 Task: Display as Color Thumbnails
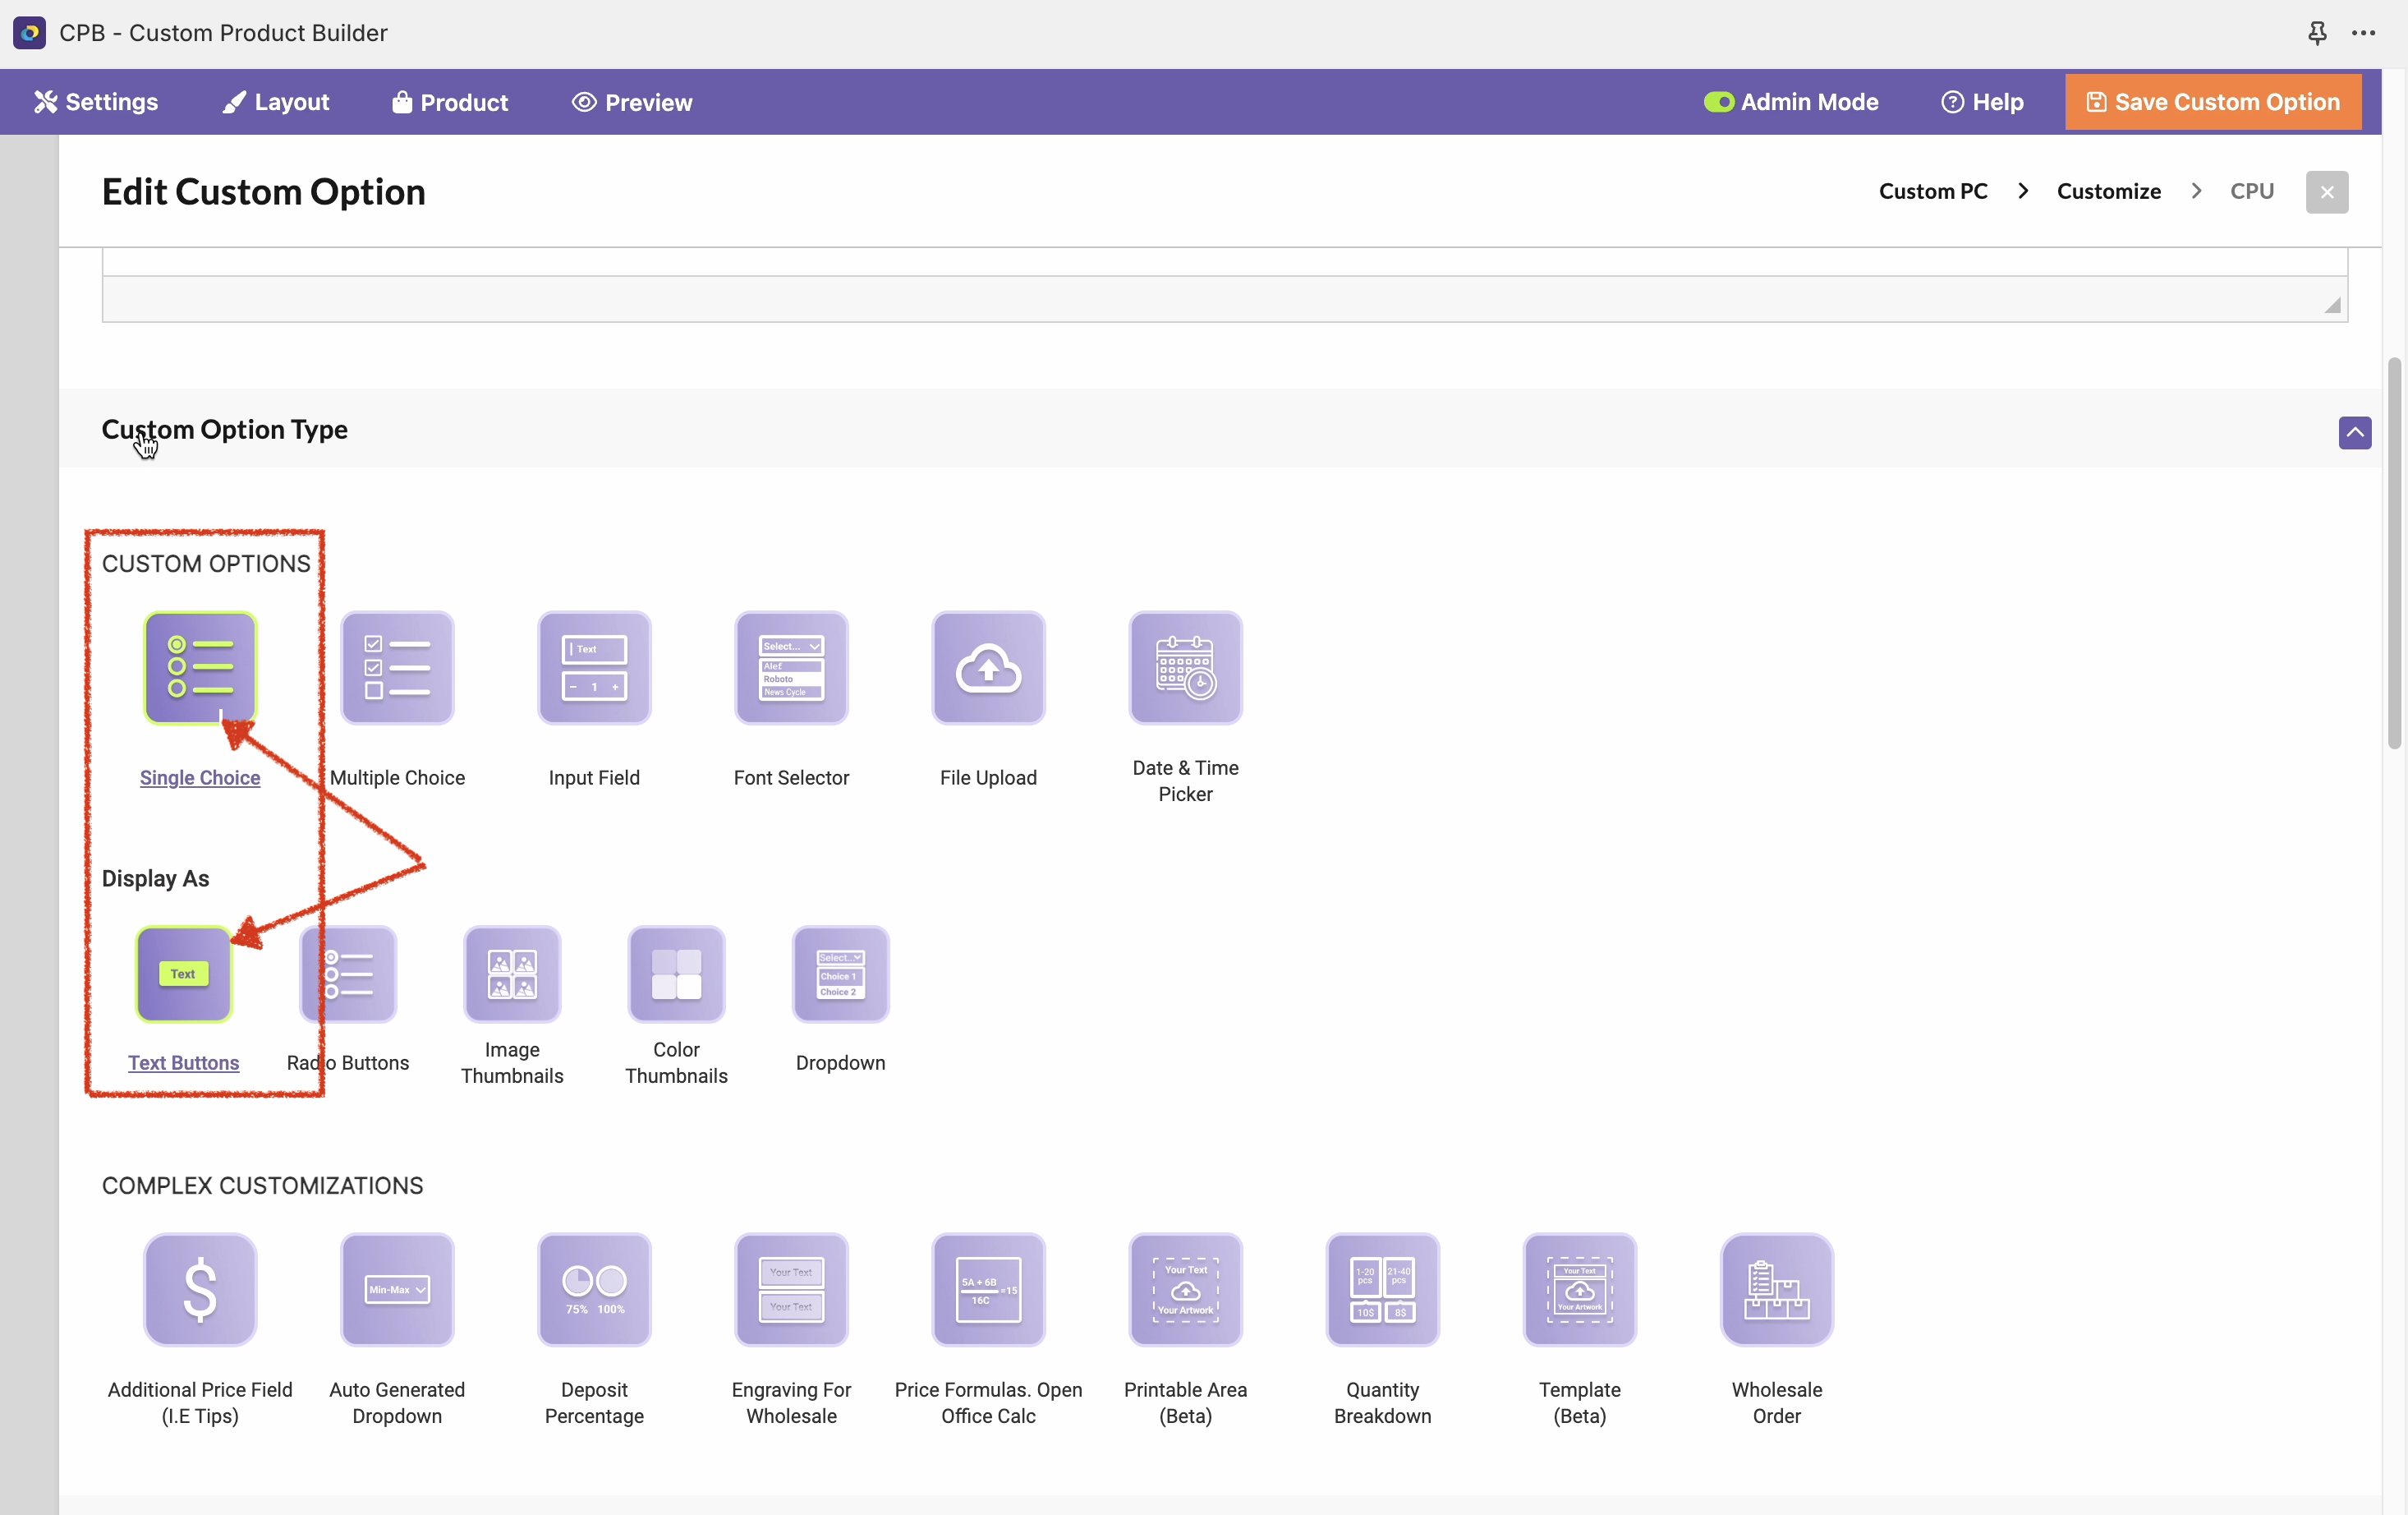(x=676, y=974)
